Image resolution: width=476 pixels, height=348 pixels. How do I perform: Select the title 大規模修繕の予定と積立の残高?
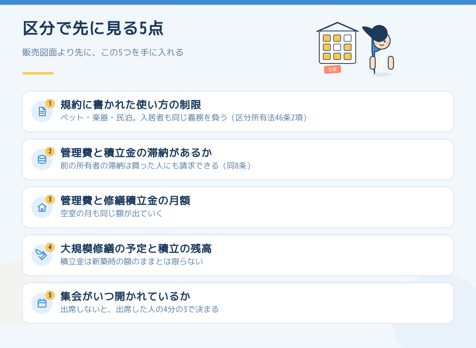tap(136, 248)
